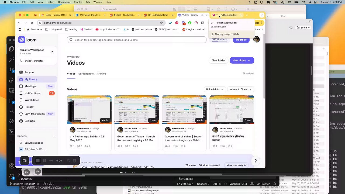Pause the Loom recording
The width and height of the screenshot is (345, 194).
(44, 161)
